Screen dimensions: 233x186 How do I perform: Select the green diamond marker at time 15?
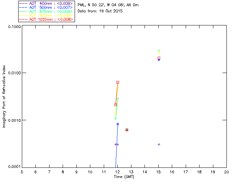159,51
